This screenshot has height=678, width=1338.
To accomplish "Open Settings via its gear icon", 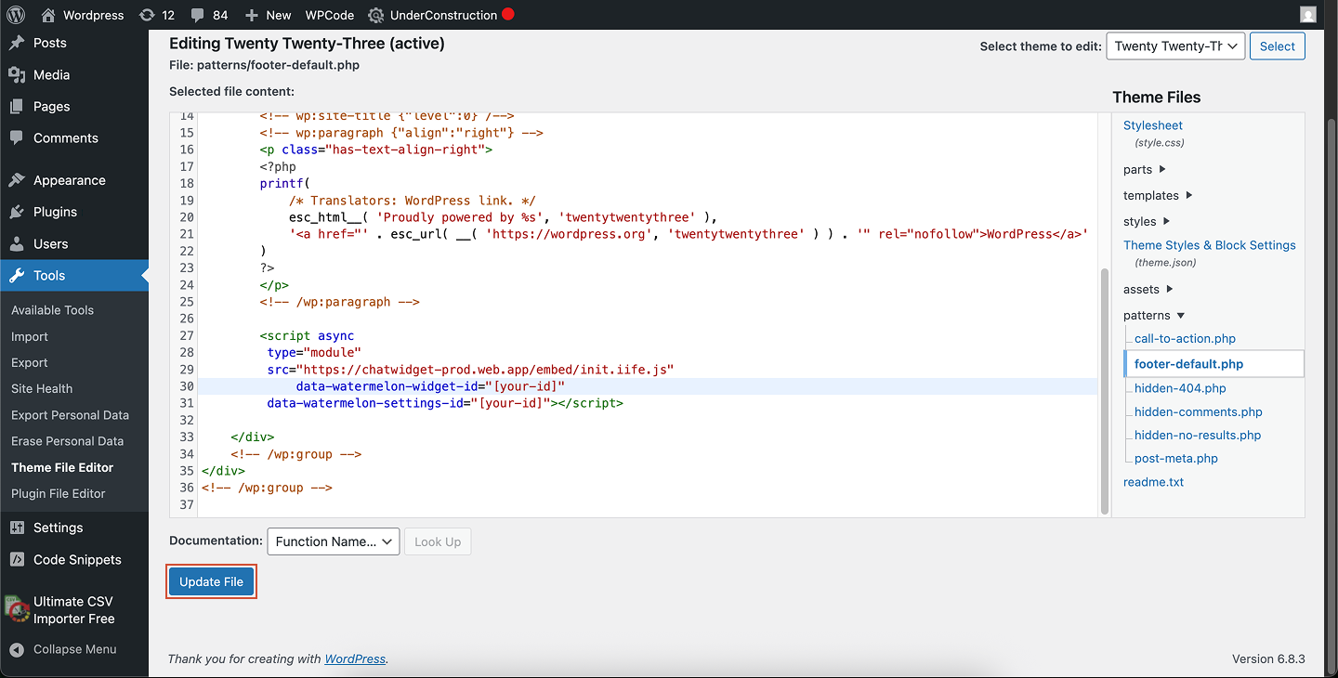I will (x=17, y=527).
